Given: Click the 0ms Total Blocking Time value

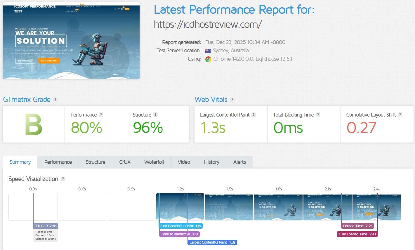Looking at the screenshot, I should pos(288,128).
